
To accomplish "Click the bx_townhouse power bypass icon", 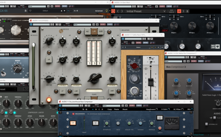I will 60,109.
